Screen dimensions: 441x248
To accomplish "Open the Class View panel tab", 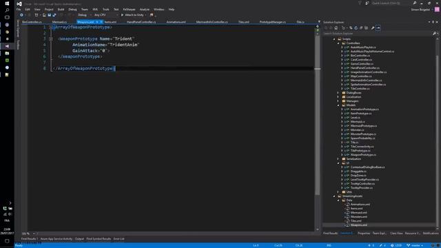I will (396, 234).
